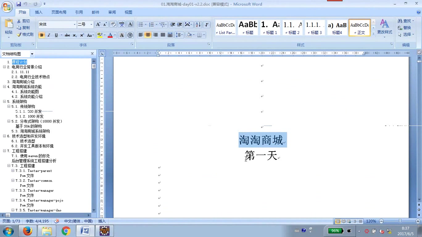Click the zoom slider in status bar
The image size is (422, 237).
coord(400,221)
